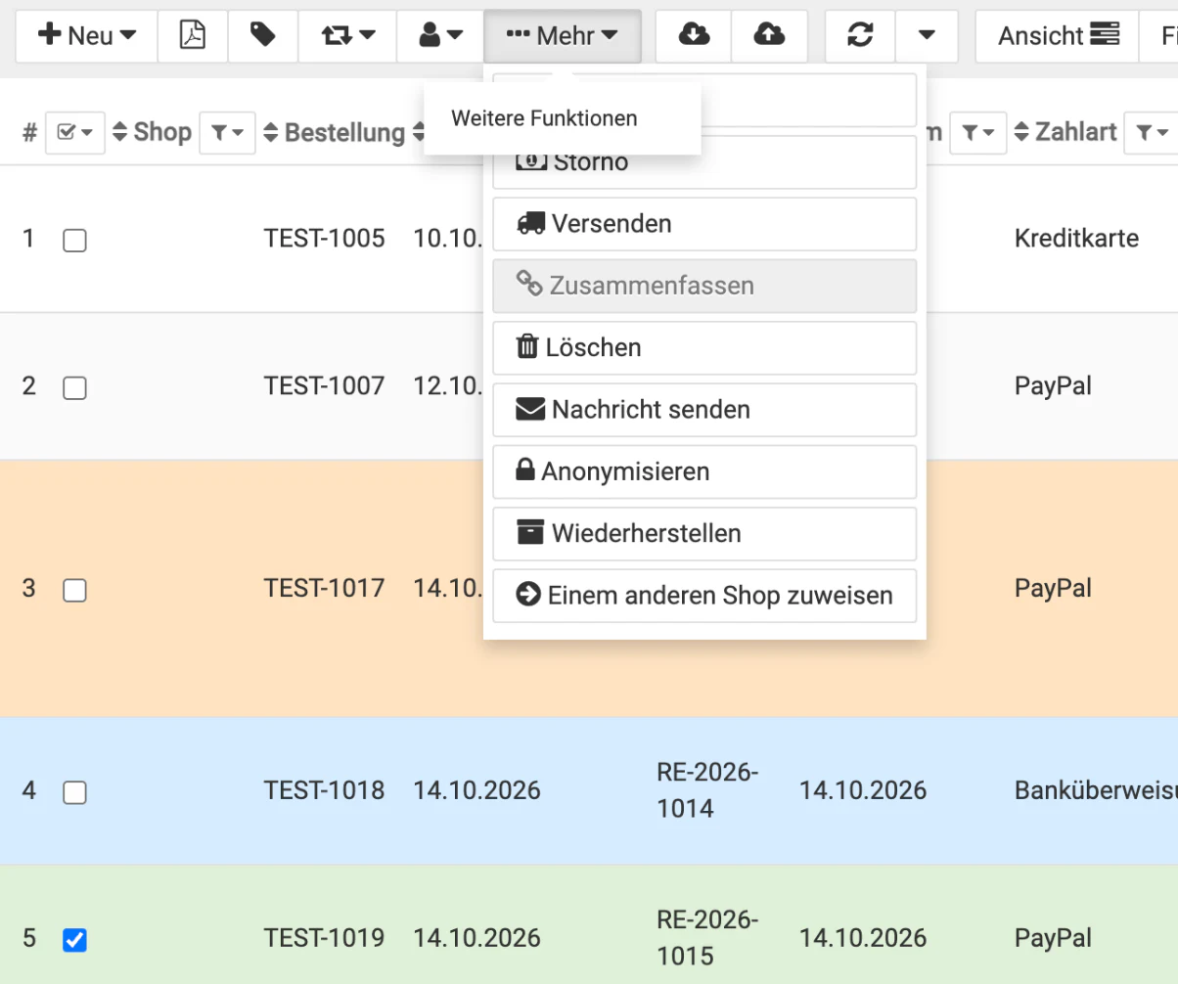Click invoice number RE-2026-1015
This screenshot has width=1178, height=984.
[707, 938]
